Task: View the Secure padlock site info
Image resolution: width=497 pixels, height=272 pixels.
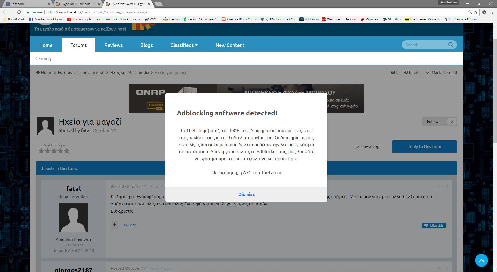Action: 34,12
